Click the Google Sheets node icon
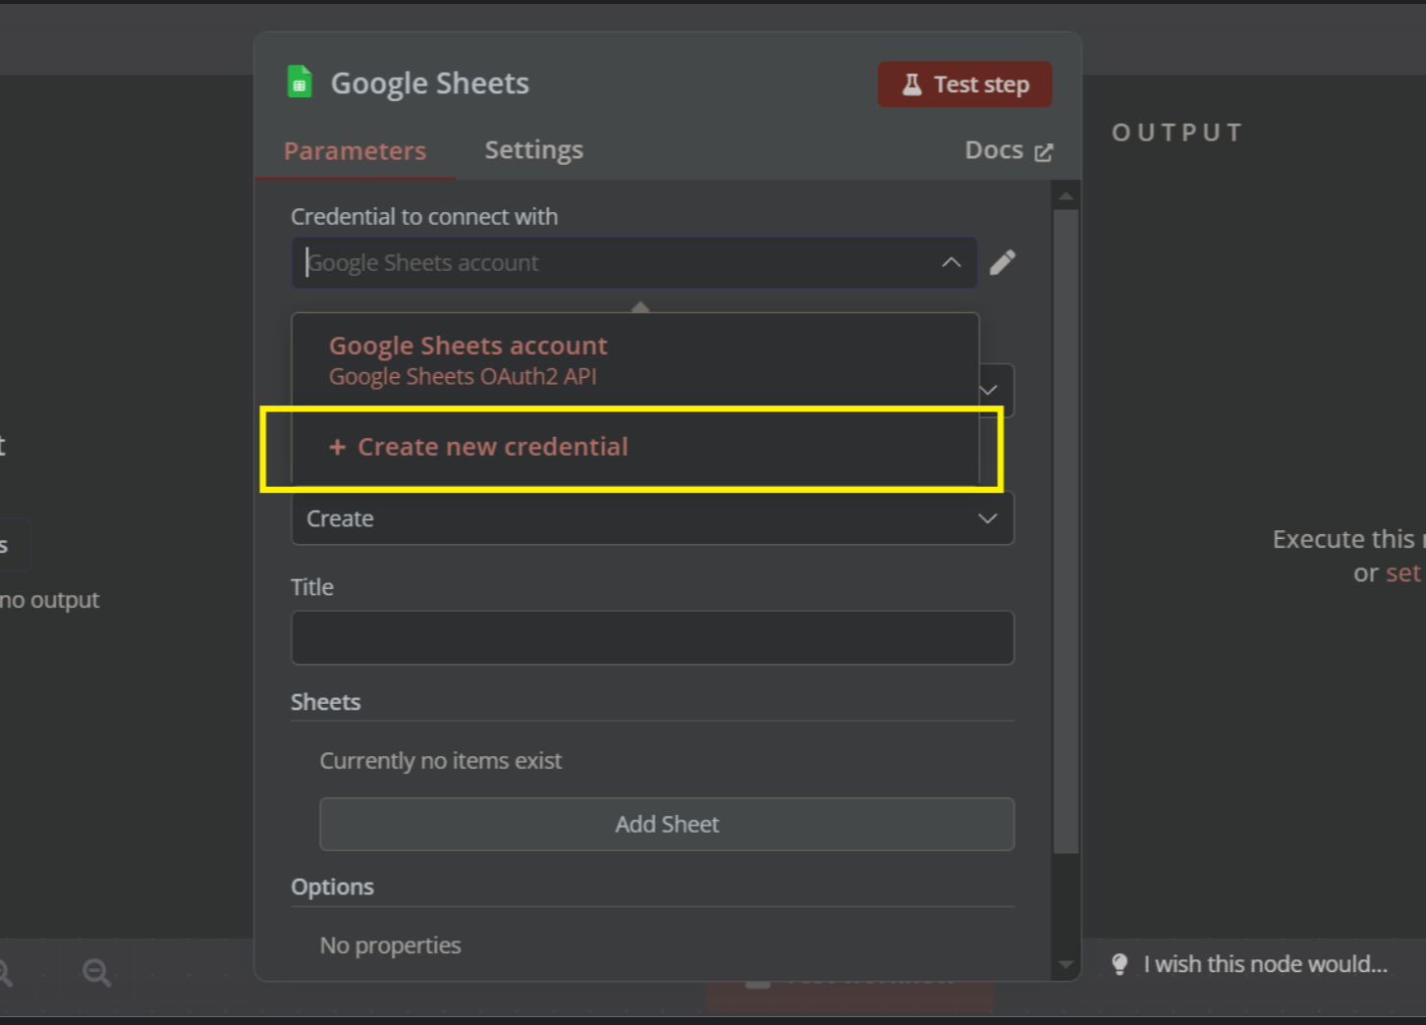 click(x=300, y=82)
